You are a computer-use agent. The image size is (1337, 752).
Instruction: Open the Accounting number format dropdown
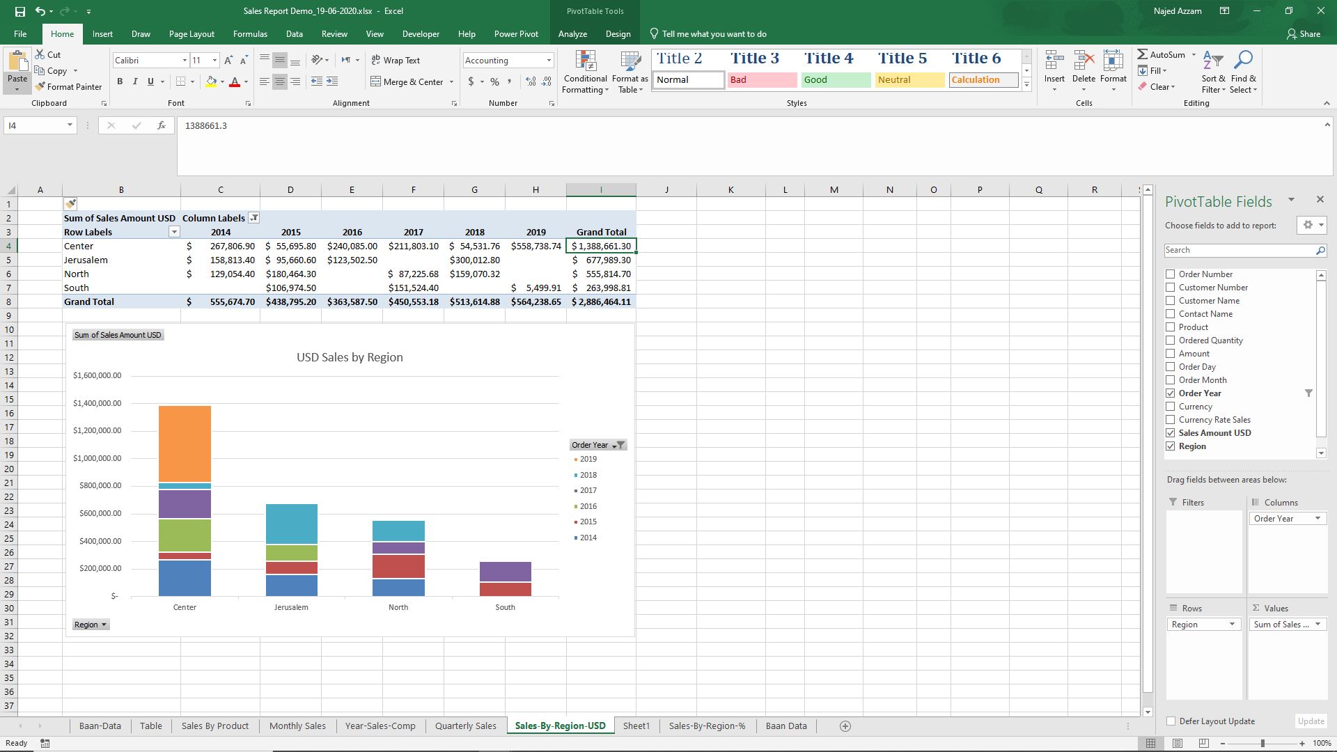coord(549,61)
